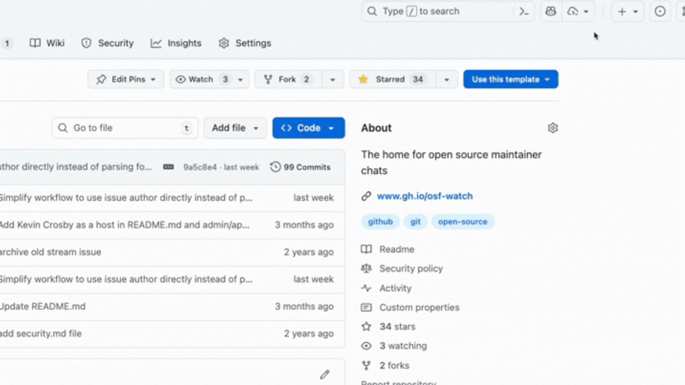The height and width of the screenshot is (385, 685).
Task: Click the About settings gear icon
Action: click(553, 128)
